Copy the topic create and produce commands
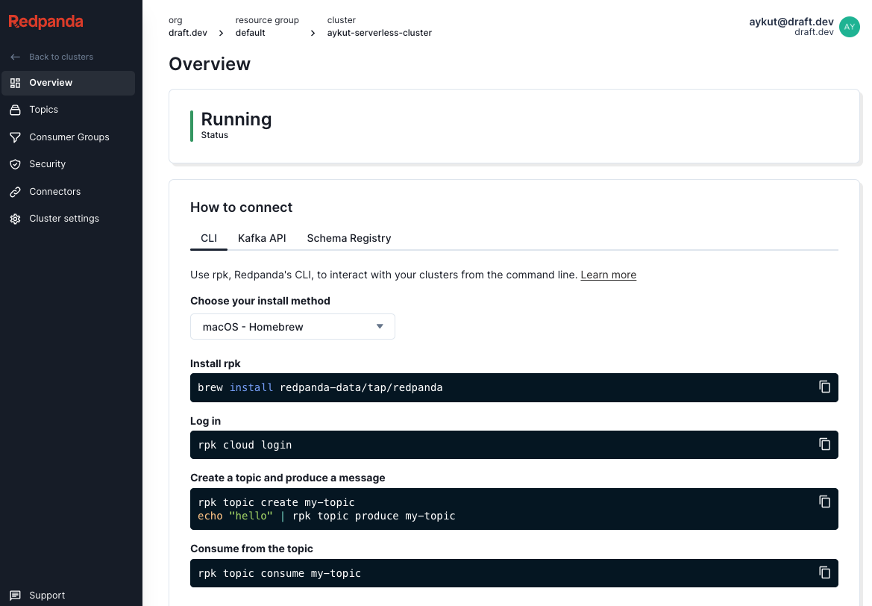Screen dimensions: 872x606 click(x=824, y=502)
